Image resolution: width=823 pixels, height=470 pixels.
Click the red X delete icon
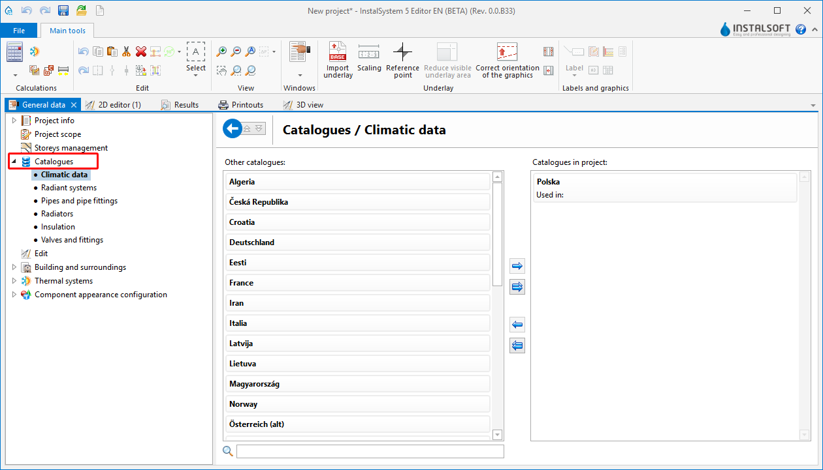click(x=140, y=51)
